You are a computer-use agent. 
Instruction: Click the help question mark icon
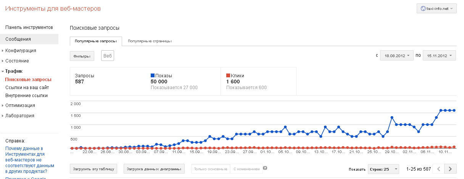pyautogui.click(x=265, y=168)
